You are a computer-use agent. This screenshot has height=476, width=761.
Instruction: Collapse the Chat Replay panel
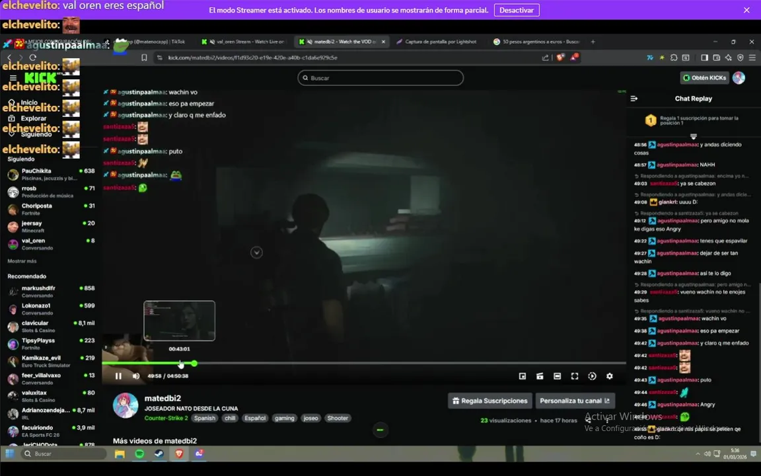click(x=634, y=99)
